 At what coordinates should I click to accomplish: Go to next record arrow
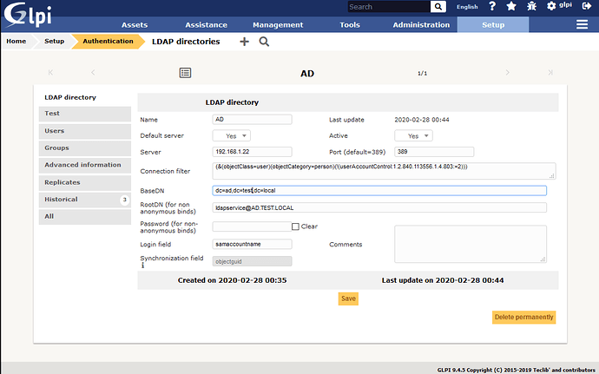507,73
